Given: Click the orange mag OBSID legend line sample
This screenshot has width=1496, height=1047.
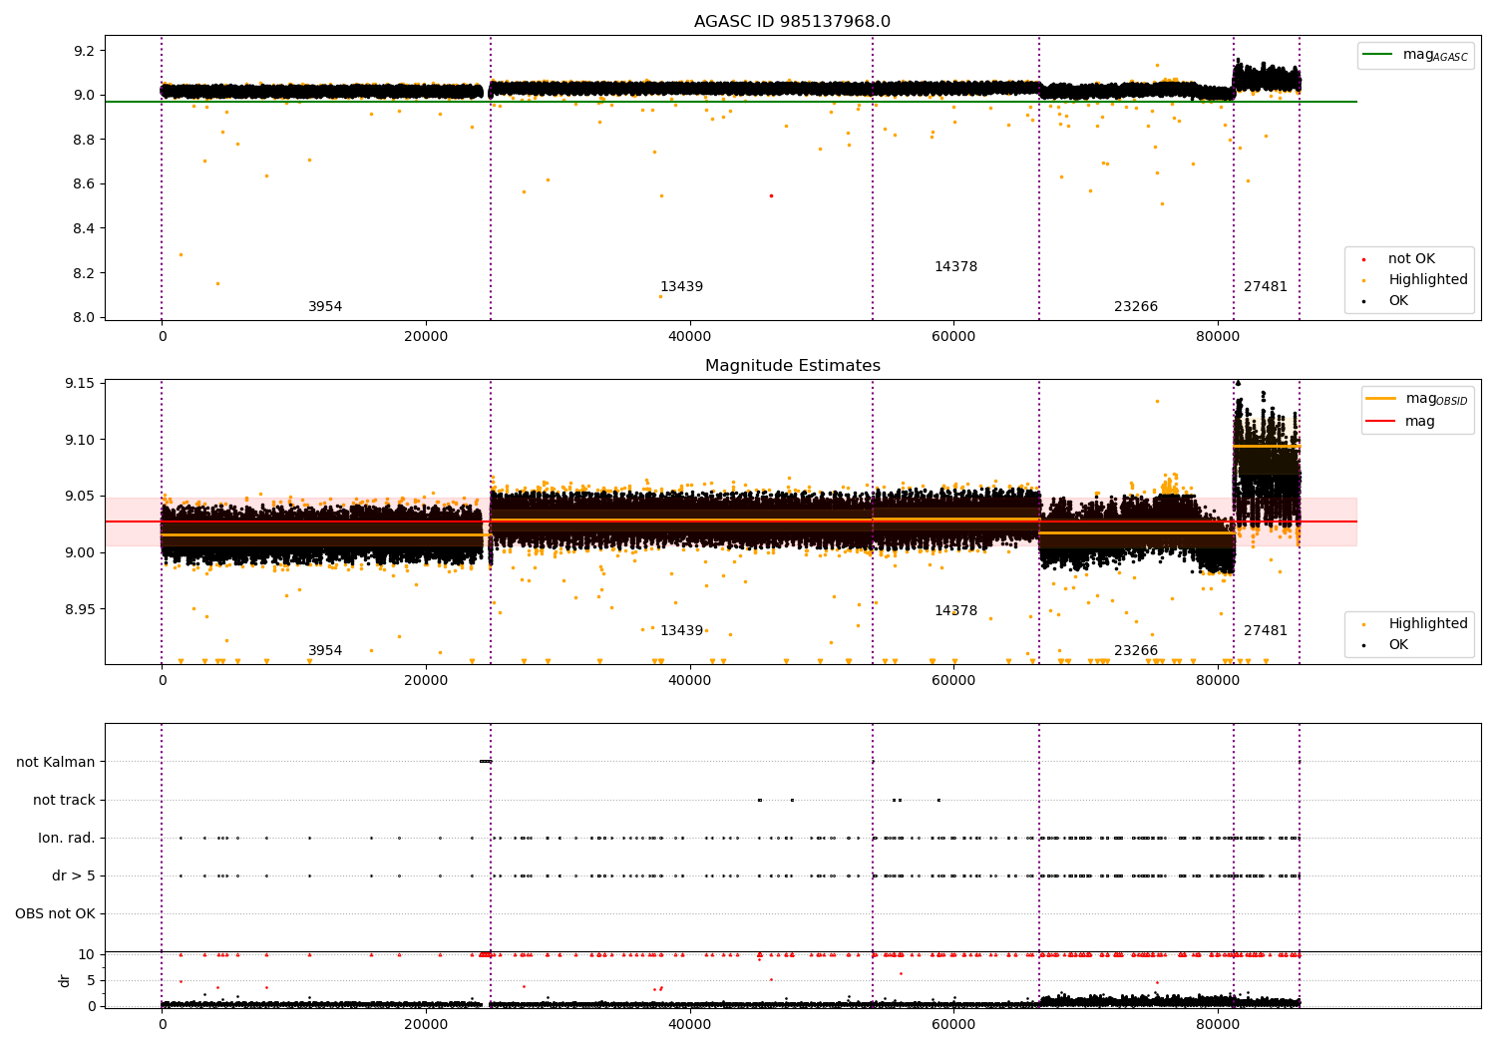Looking at the screenshot, I should (1380, 399).
